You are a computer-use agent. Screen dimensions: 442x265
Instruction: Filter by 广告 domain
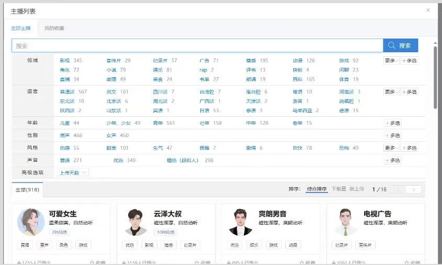205,61
